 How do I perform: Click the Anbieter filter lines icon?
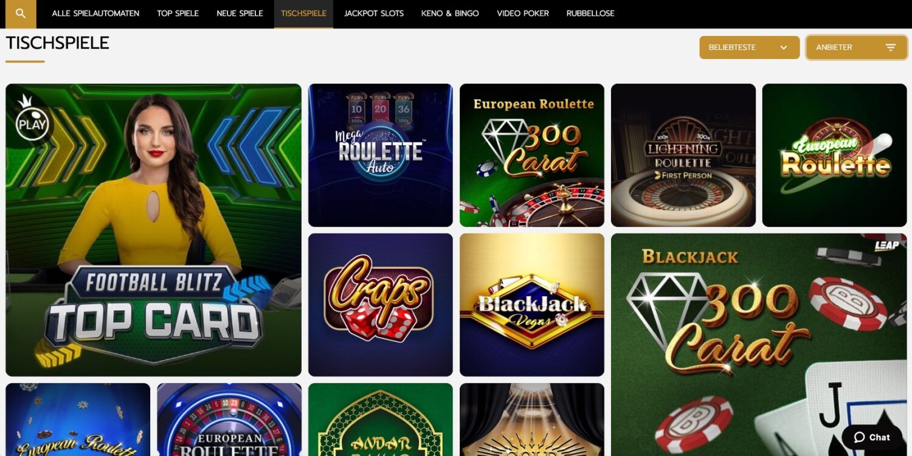coord(891,47)
